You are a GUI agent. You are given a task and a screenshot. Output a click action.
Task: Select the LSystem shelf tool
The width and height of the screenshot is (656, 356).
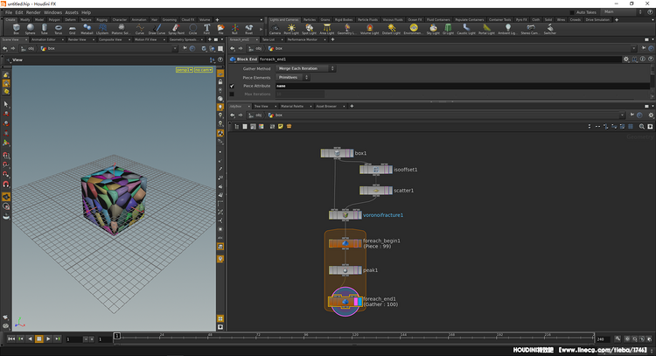(102, 29)
